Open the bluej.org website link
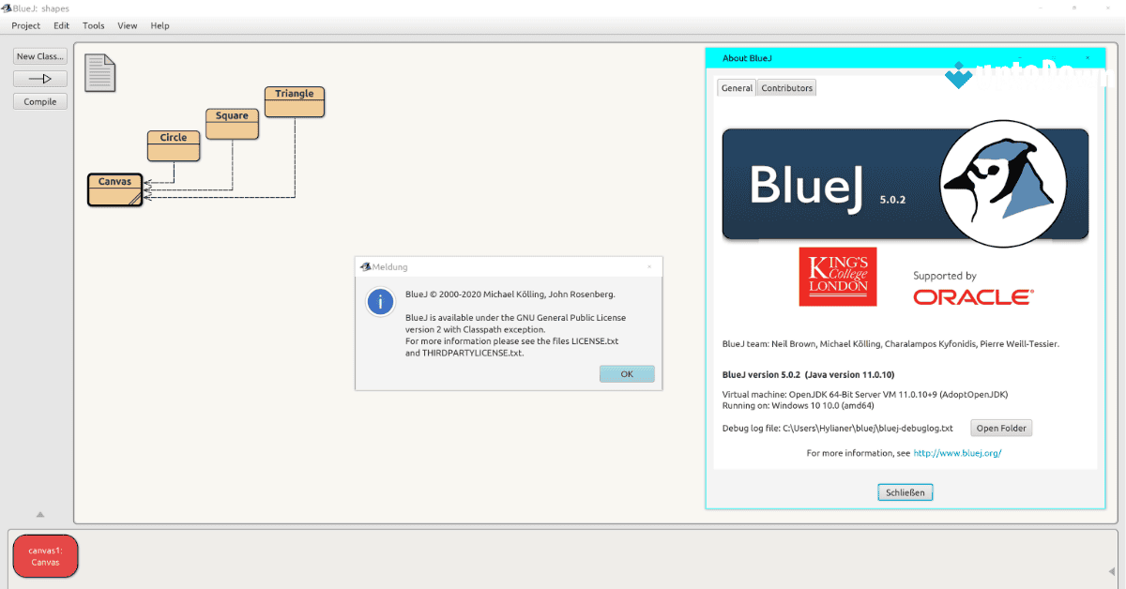The height and width of the screenshot is (589, 1126). click(956, 452)
